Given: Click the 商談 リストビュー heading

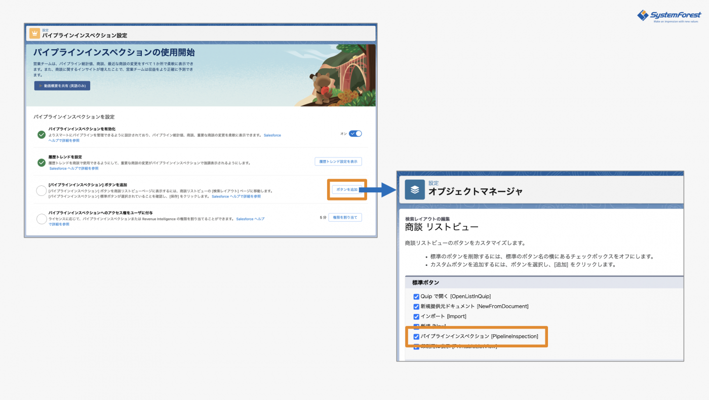Looking at the screenshot, I should 442,227.
